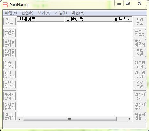This screenshot has width=149, height=131.
Task: Select the 확장자 변경 button
Action: (140, 116)
